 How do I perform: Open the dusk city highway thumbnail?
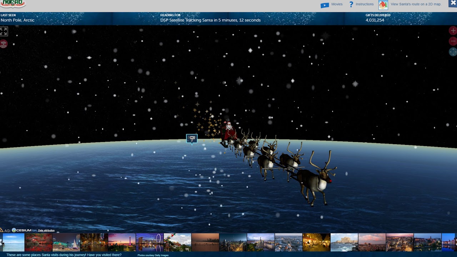(233, 242)
